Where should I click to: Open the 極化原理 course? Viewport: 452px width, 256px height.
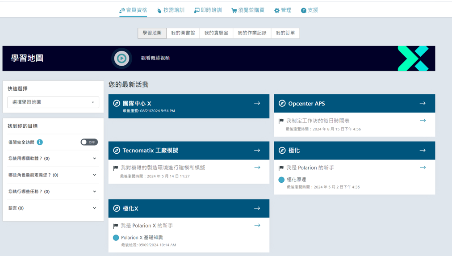point(296,180)
